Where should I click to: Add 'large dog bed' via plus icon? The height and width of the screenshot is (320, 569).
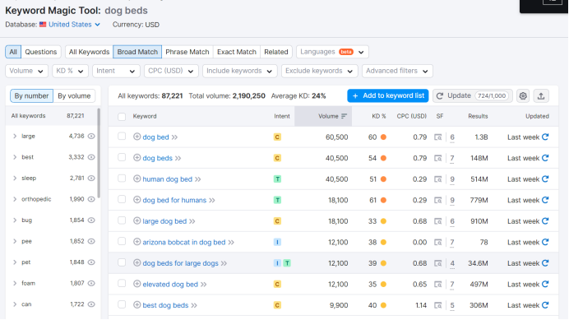pos(136,220)
